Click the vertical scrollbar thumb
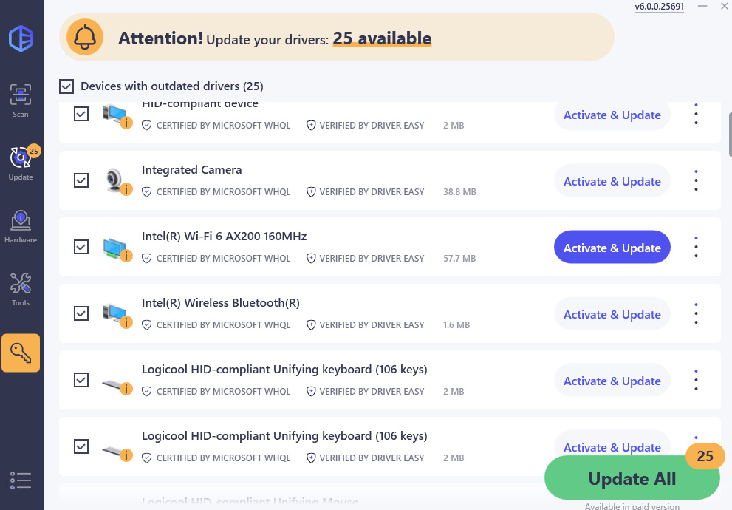Screen dimensions: 732x510 (729, 133)
